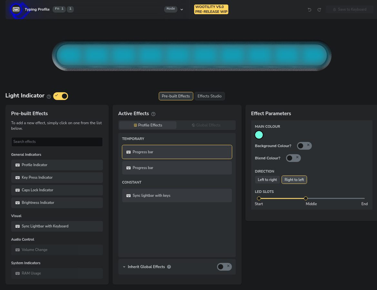This screenshot has width=377, height=290.
Task: Select the second Progress bar effect
Action: click(177, 168)
